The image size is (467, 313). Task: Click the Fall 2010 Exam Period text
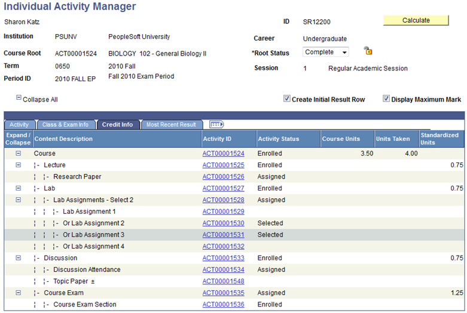click(x=141, y=76)
